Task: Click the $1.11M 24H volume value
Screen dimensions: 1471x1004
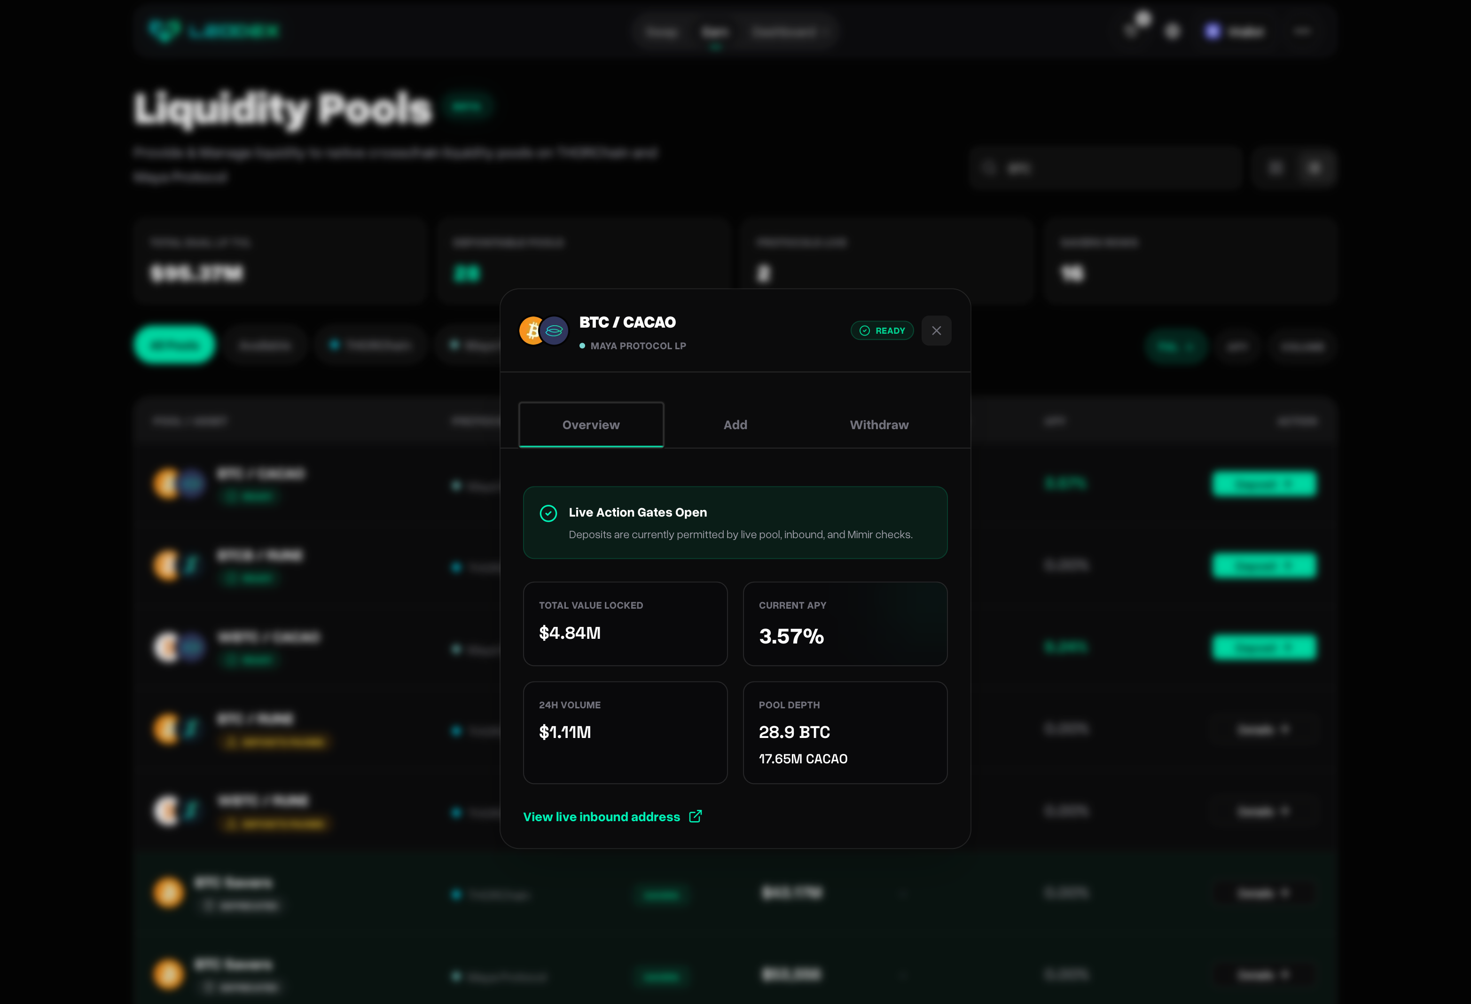Action: (564, 732)
